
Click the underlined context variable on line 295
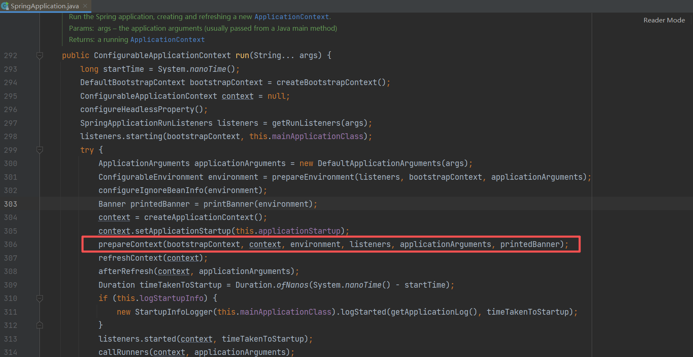(x=238, y=96)
